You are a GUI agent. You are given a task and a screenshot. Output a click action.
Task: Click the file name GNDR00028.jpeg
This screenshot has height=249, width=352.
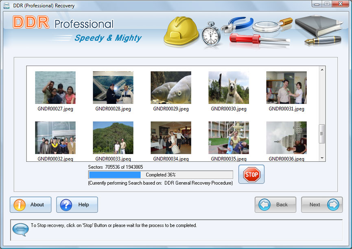113,109
